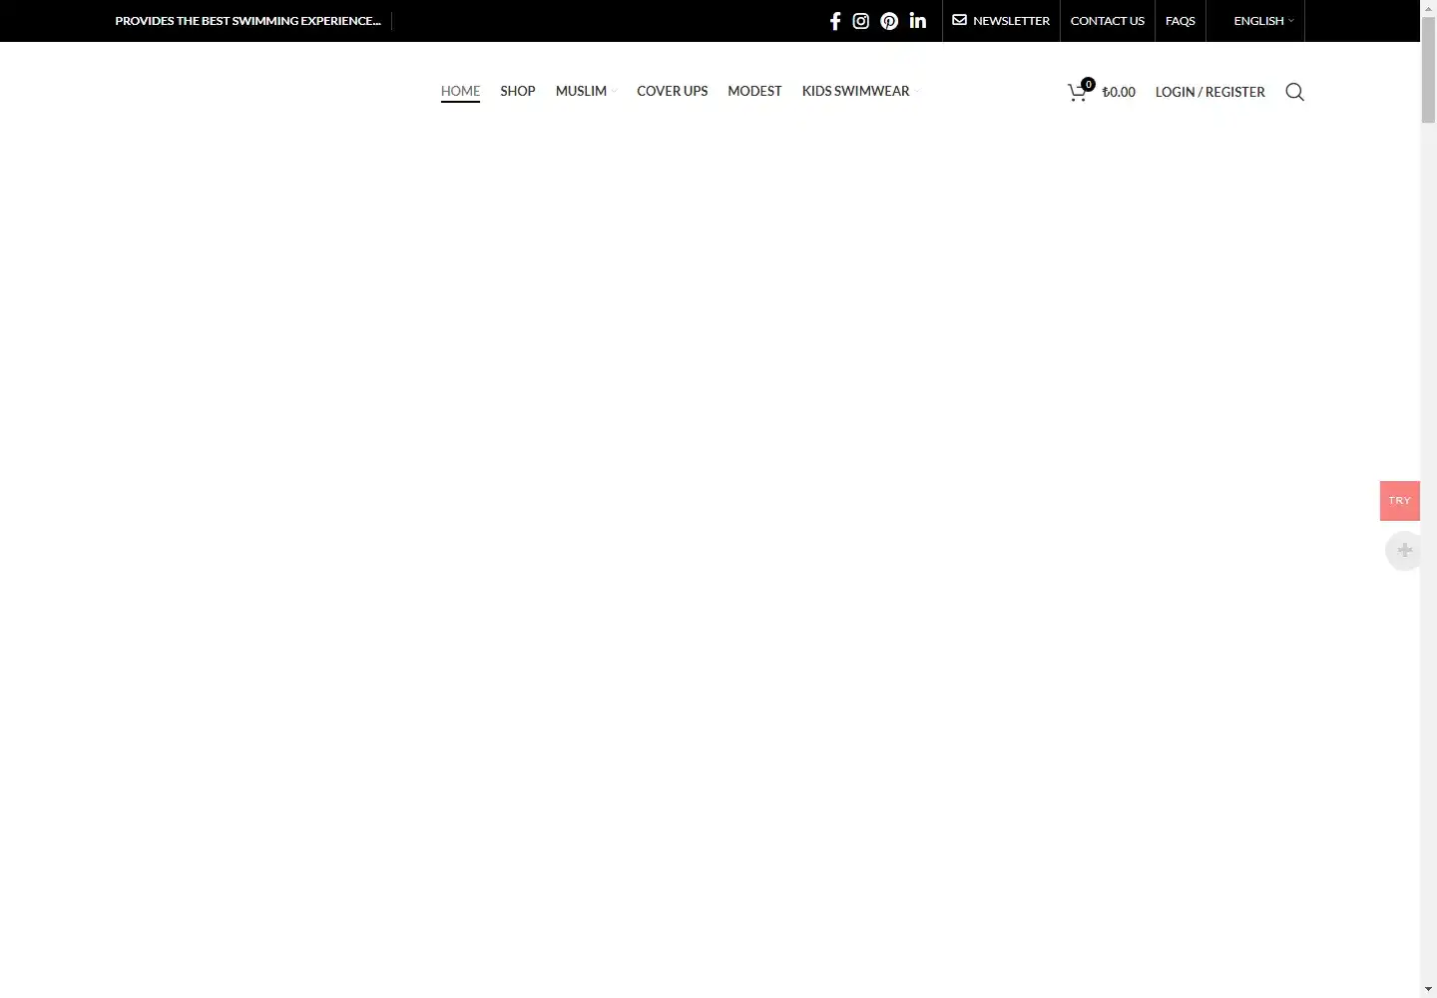Open the Instagram social icon
Viewport: 1437px width, 998px height.
click(861, 21)
